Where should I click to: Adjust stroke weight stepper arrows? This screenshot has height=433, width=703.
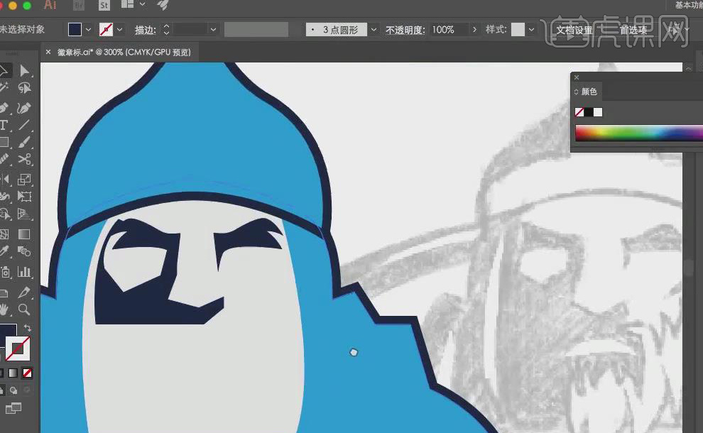[166, 30]
